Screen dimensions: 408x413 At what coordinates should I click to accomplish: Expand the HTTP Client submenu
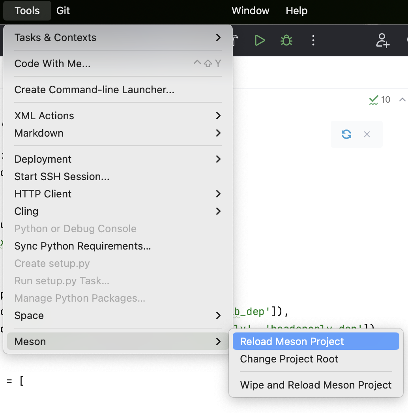coord(218,194)
